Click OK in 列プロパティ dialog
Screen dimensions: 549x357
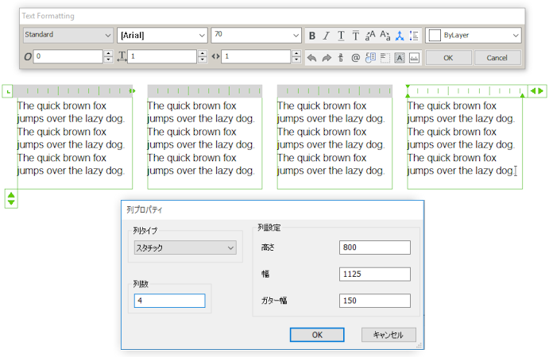[x=317, y=335]
